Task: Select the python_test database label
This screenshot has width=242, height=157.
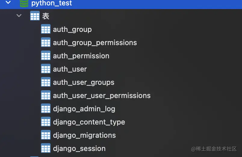Action: [x=51, y=3]
